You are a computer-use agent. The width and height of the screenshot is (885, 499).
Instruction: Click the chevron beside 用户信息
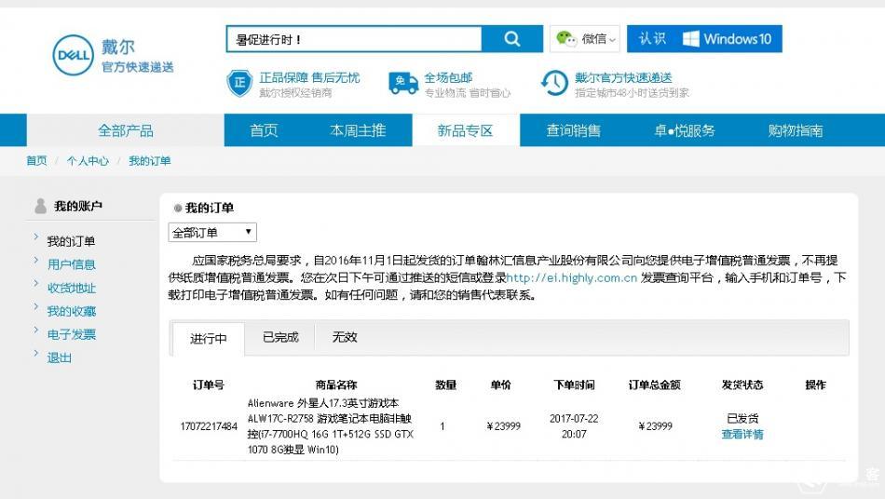pyautogui.click(x=36, y=260)
